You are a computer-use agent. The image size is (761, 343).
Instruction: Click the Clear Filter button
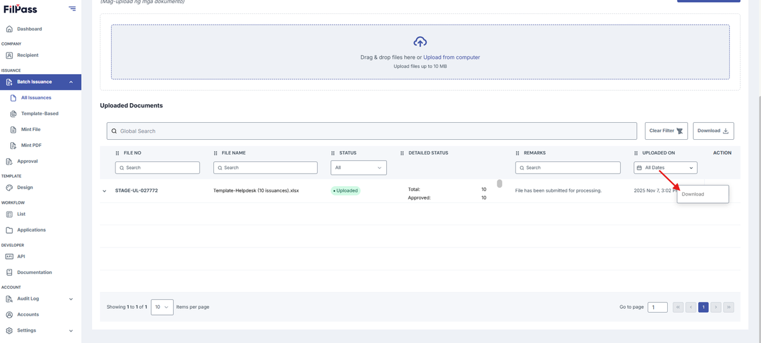click(666, 131)
